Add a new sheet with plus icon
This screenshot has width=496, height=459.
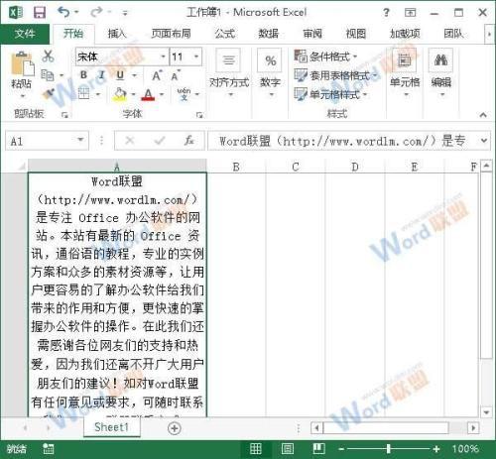[x=175, y=428]
